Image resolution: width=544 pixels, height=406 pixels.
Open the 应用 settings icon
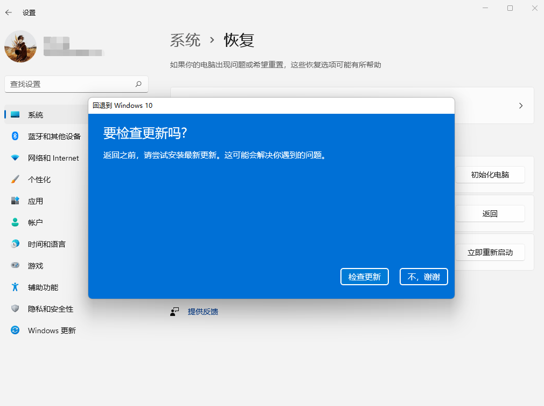point(15,201)
